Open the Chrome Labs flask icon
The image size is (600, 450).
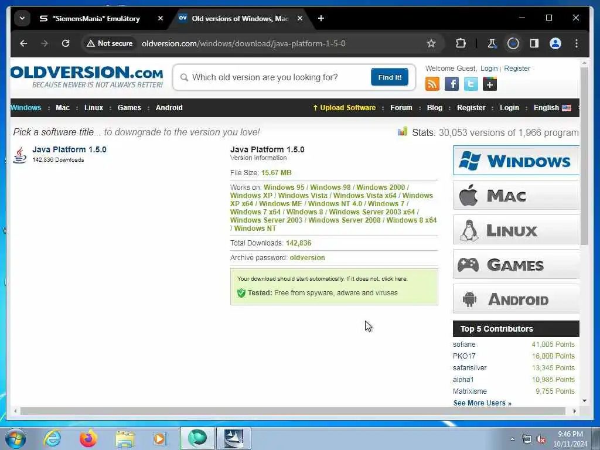point(492,43)
